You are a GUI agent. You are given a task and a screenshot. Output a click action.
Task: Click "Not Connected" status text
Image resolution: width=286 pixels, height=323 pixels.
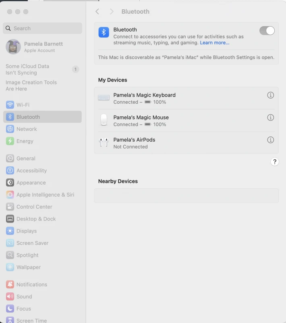(x=131, y=147)
